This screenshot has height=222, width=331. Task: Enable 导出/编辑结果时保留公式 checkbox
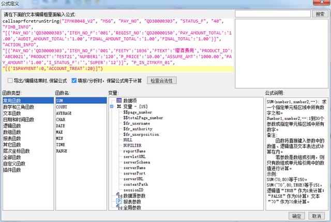point(10,81)
